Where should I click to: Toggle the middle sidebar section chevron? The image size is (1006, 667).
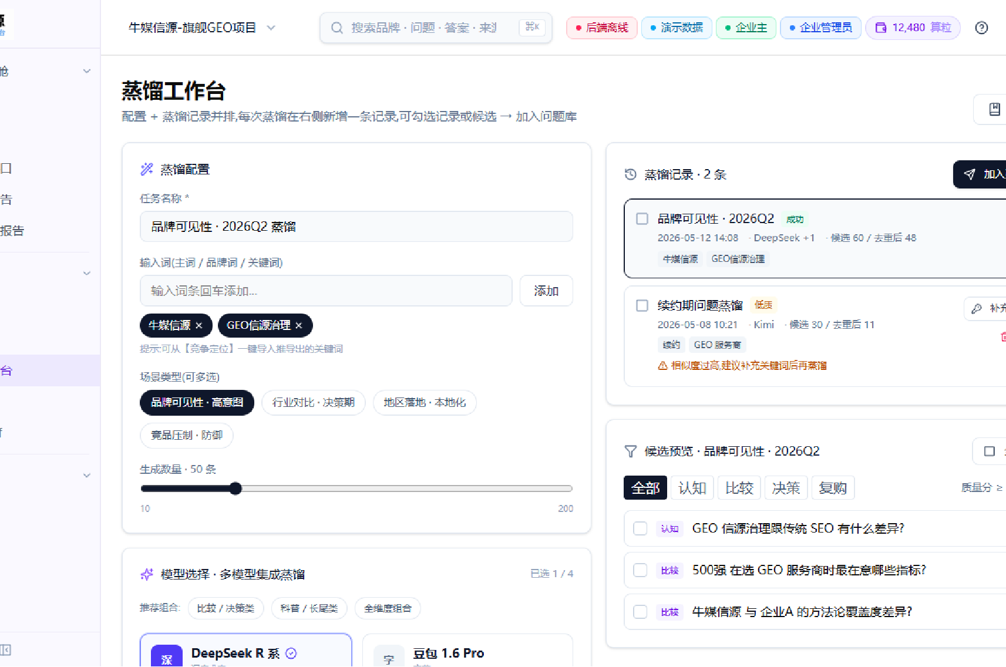tap(87, 273)
